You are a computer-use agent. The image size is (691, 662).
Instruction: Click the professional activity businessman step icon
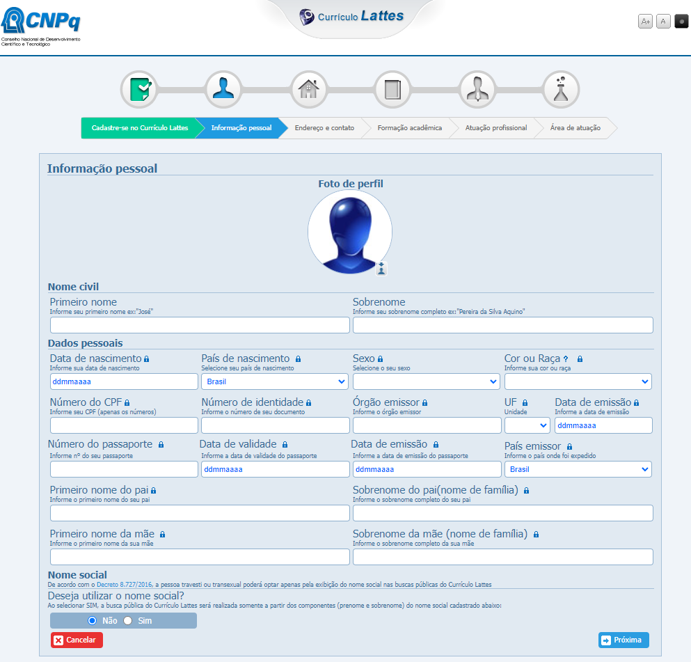tap(477, 90)
